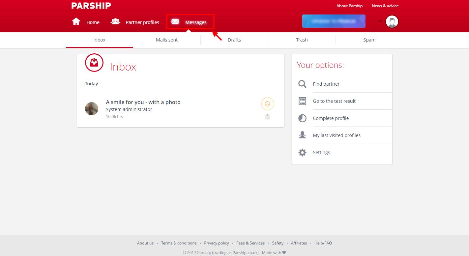Open the Drafts tab
Viewport: 469px width, 256px height.
point(234,40)
